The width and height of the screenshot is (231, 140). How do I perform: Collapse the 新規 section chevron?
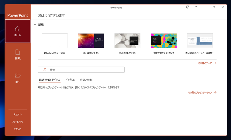pyautogui.click(x=35, y=24)
